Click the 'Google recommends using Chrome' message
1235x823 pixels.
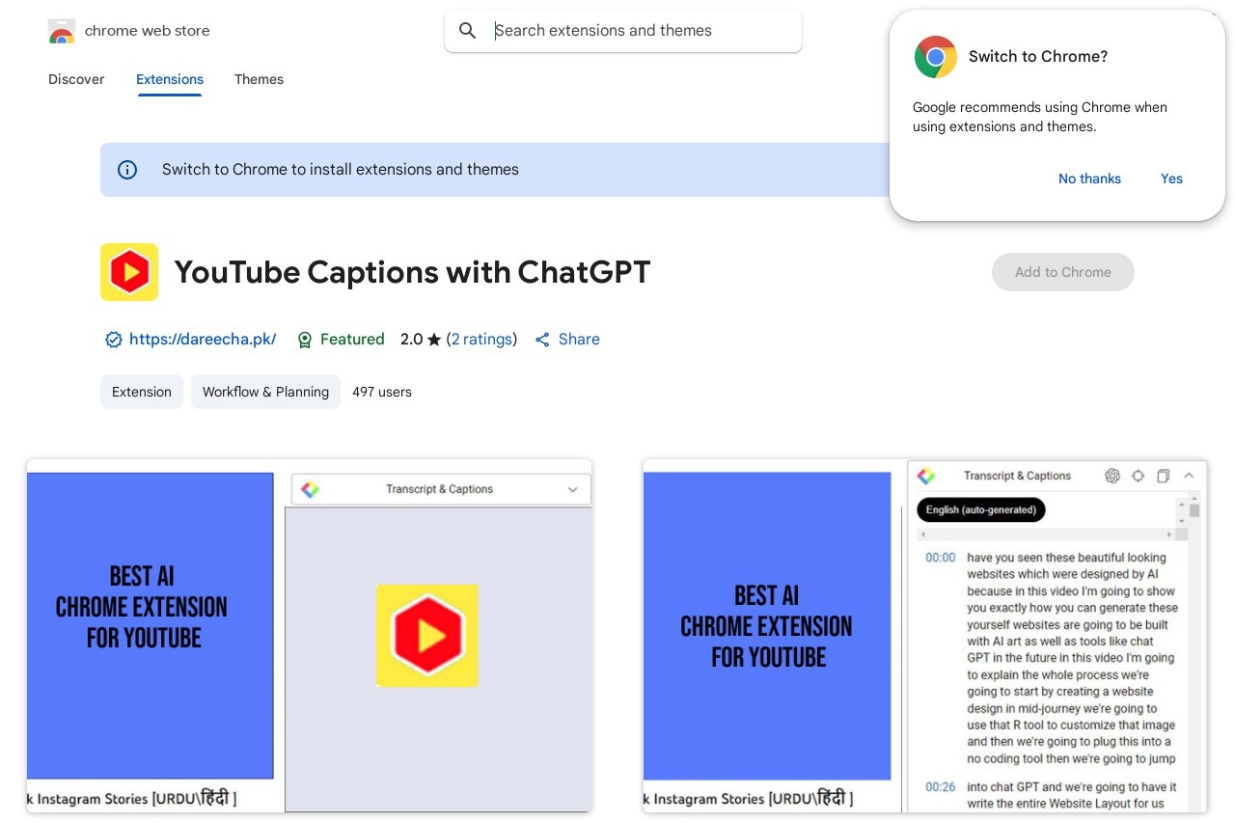[1040, 117]
